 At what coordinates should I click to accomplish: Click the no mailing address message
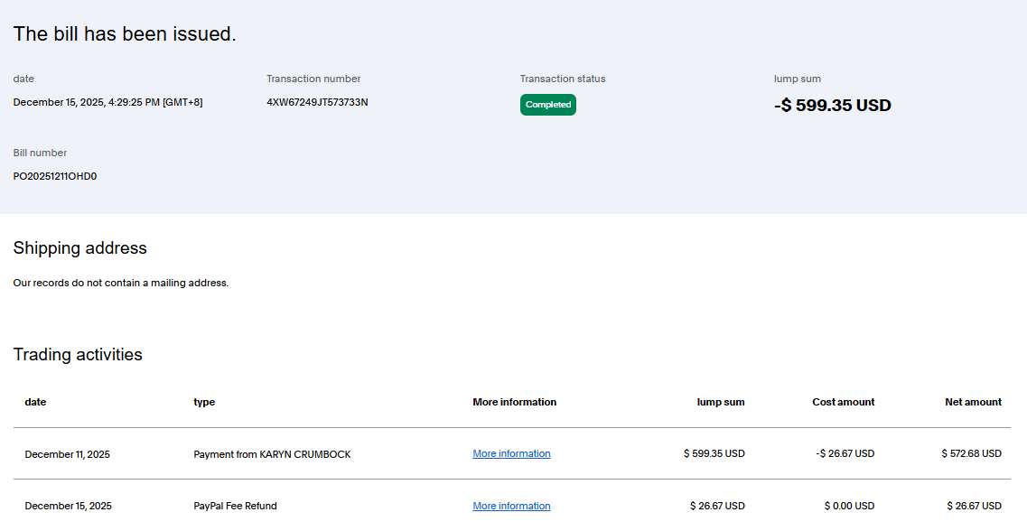[121, 283]
